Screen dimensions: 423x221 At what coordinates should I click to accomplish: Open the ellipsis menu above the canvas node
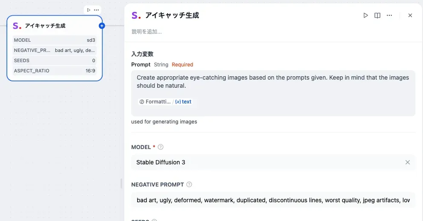(x=97, y=10)
